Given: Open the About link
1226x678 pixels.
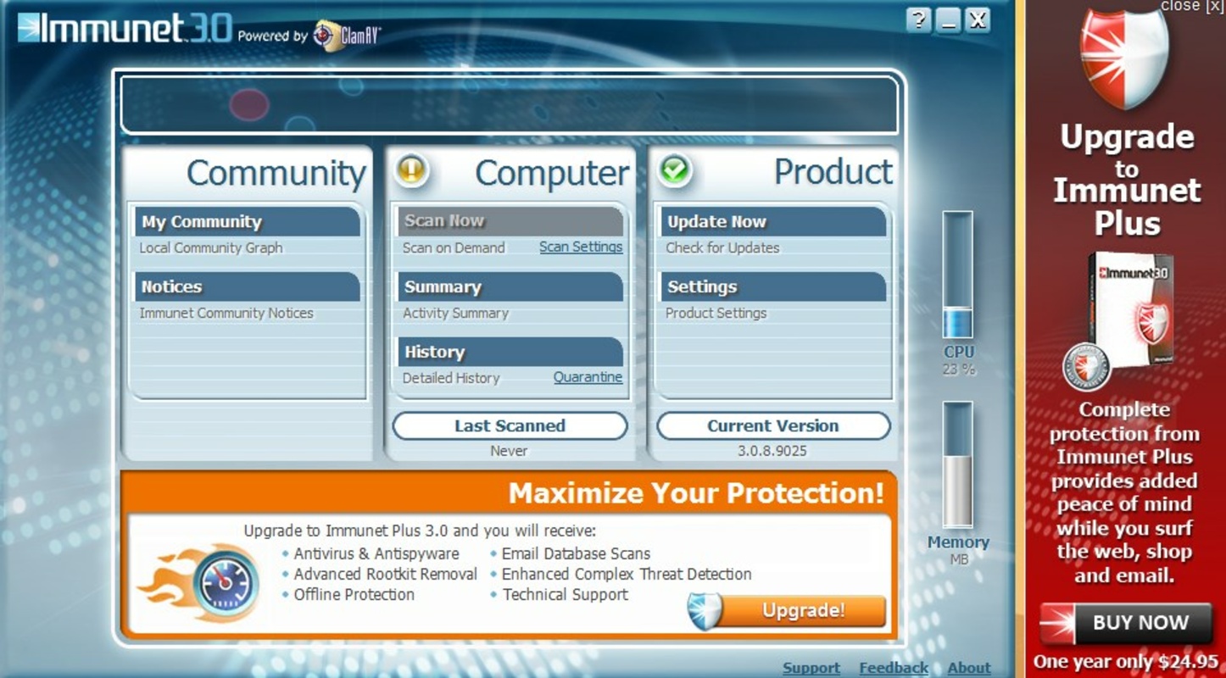Looking at the screenshot, I should tap(969, 668).
